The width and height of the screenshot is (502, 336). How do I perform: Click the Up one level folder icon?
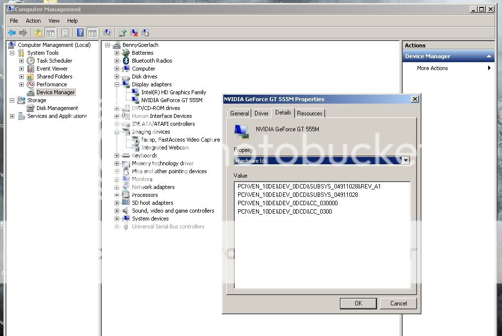tap(38, 33)
